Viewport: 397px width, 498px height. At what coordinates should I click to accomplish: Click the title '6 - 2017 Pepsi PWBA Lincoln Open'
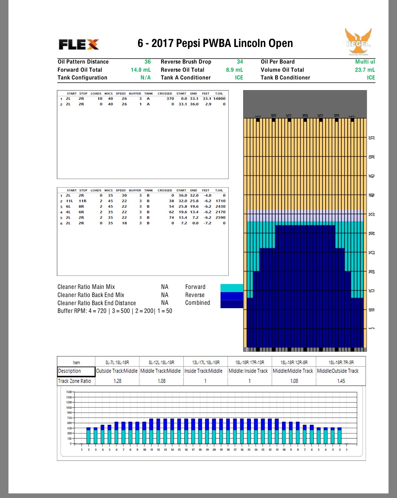click(x=215, y=43)
